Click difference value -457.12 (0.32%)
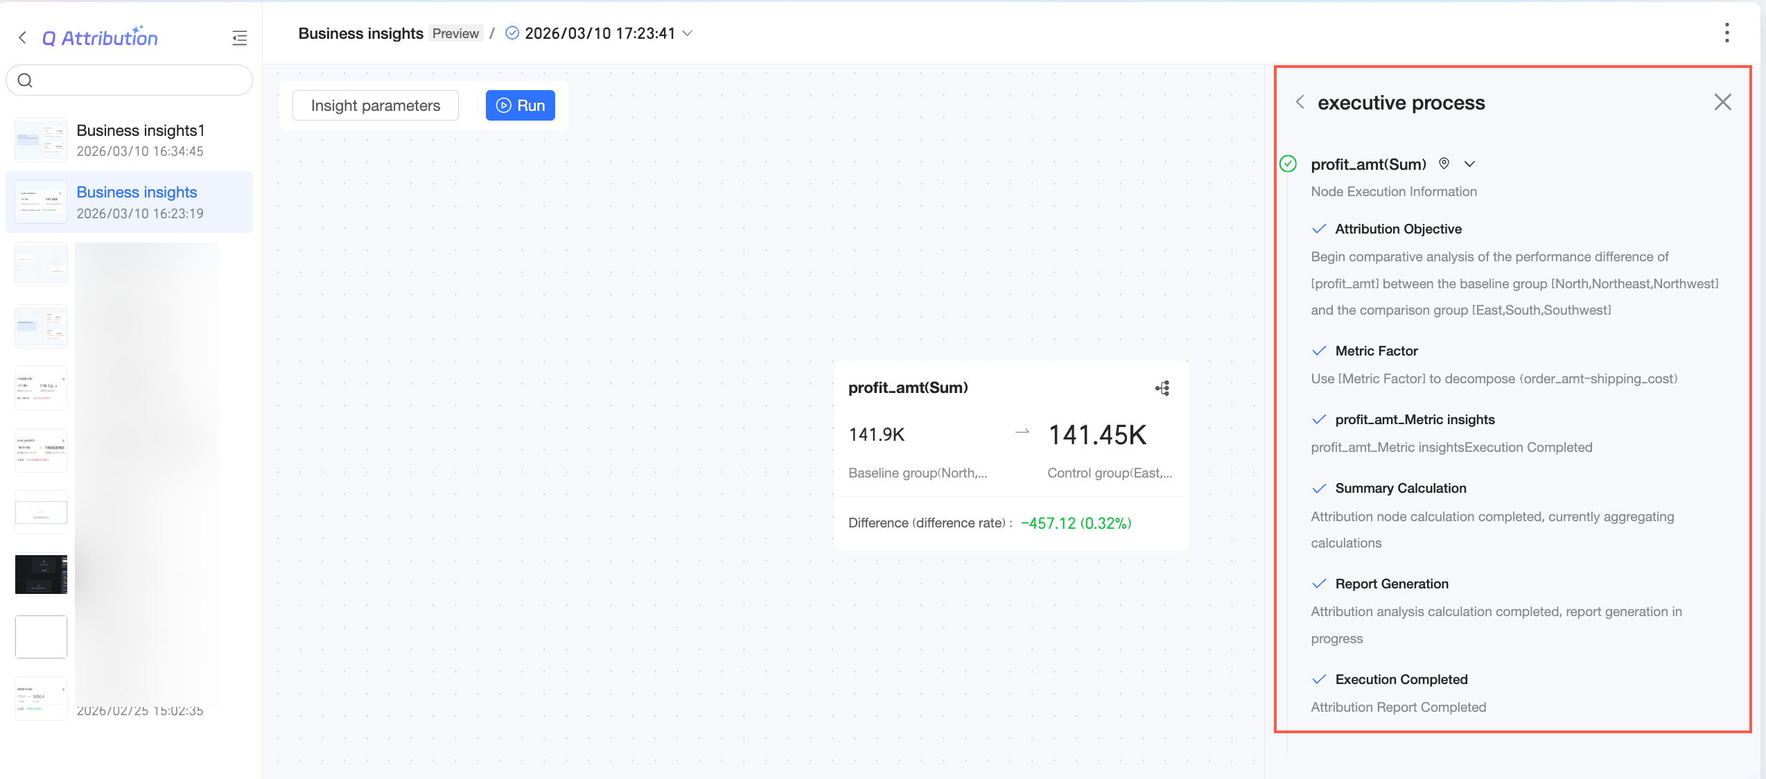1766x779 pixels. [x=1076, y=523]
